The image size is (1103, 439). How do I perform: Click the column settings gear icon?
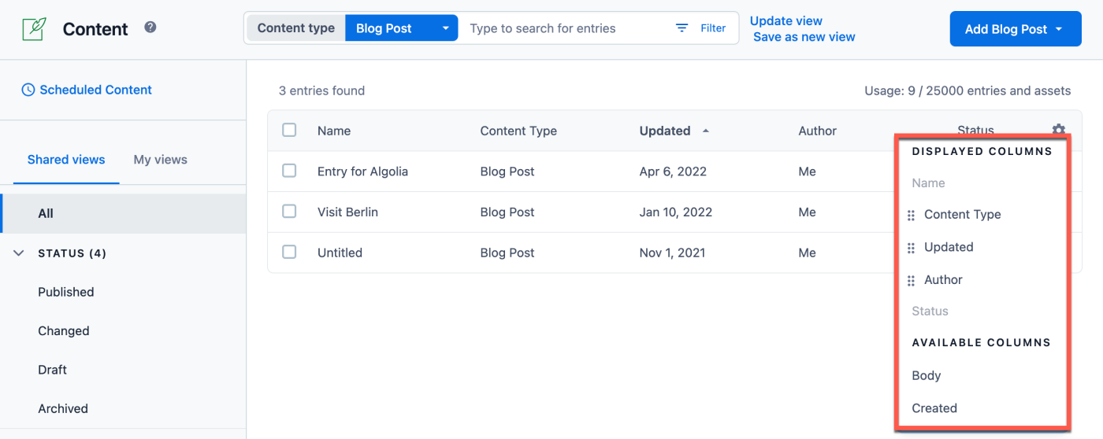click(x=1058, y=130)
